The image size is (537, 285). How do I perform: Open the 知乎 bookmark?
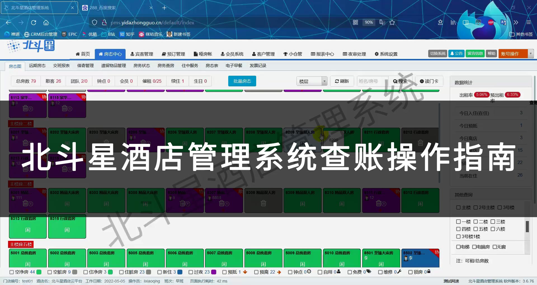click(x=127, y=34)
